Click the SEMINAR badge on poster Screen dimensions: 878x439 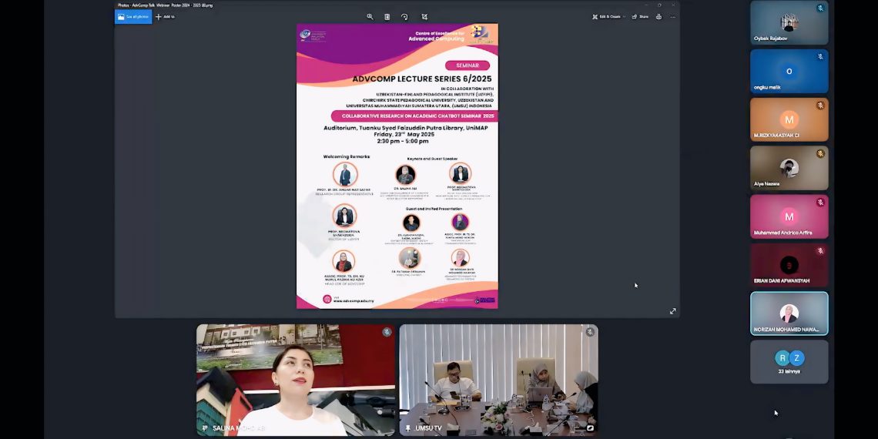point(467,65)
